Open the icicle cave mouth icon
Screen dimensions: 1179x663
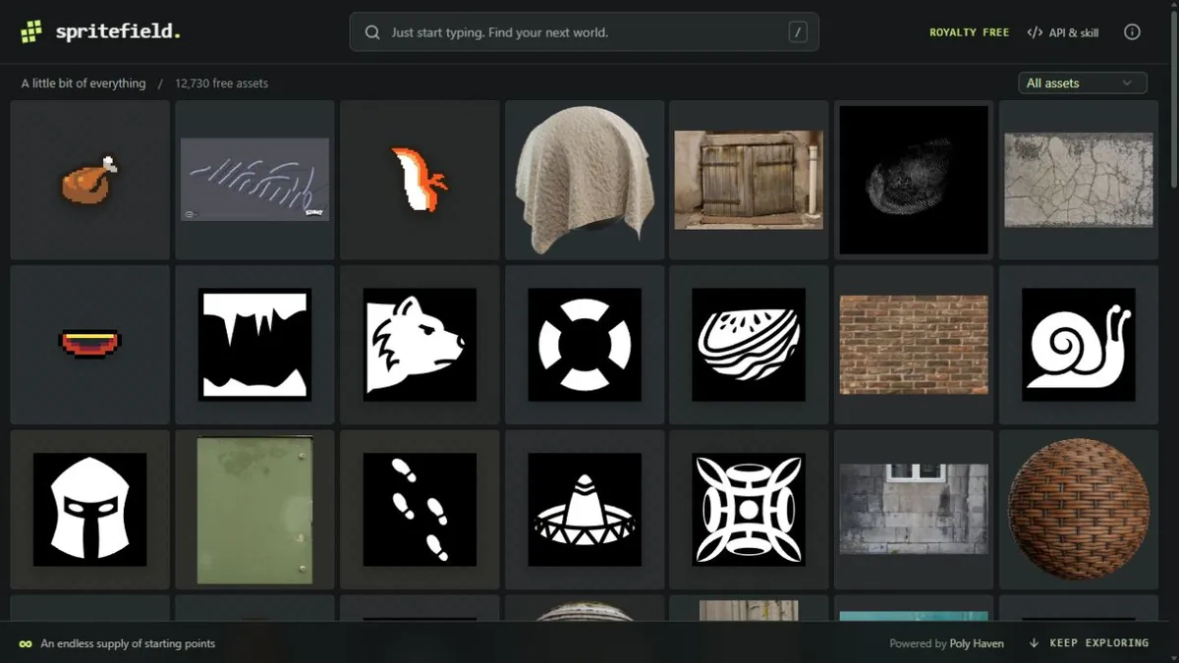[254, 344]
